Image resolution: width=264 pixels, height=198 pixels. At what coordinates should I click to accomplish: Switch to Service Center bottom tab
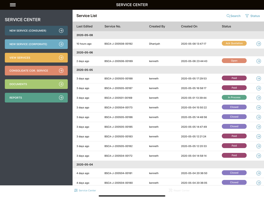click(x=85, y=190)
